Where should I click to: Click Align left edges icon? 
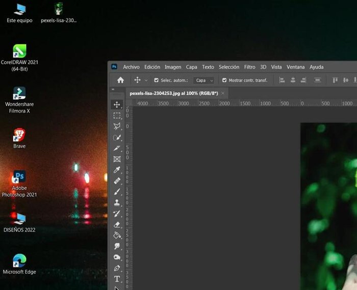point(282,80)
